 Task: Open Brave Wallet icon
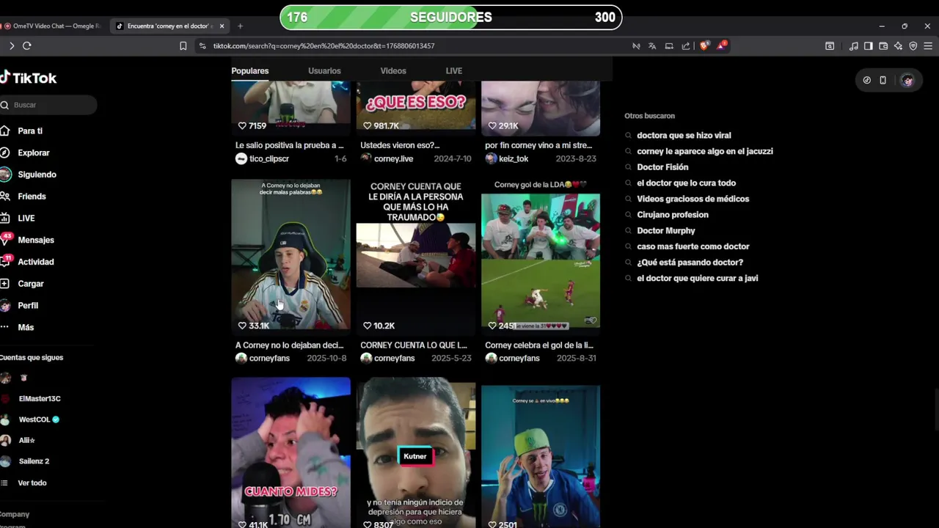point(883,45)
